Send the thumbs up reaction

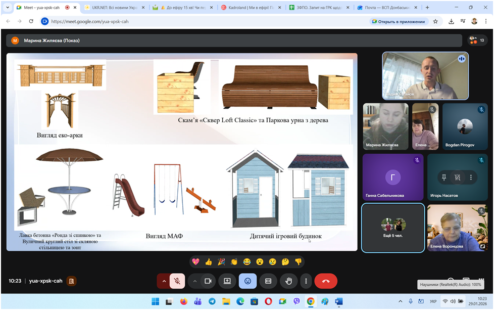point(209,261)
